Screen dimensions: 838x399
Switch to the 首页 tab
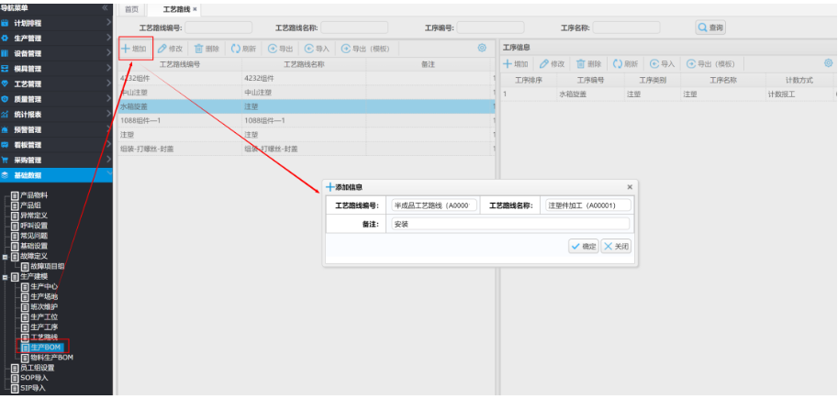(x=132, y=8)
